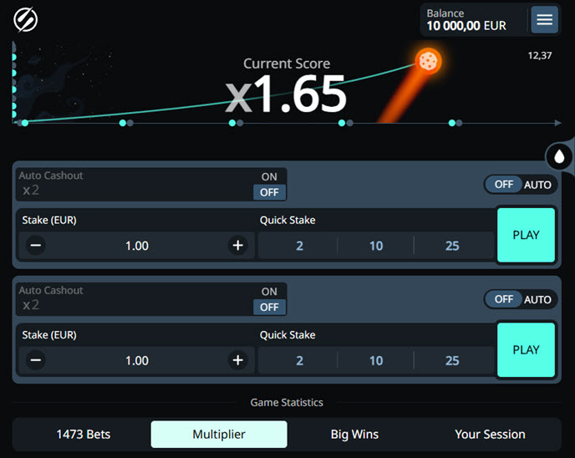Viewport: 575px width, 458px height.
Task: Toggle Auto Cashout in second bet panel
Action: click(269, 299)
